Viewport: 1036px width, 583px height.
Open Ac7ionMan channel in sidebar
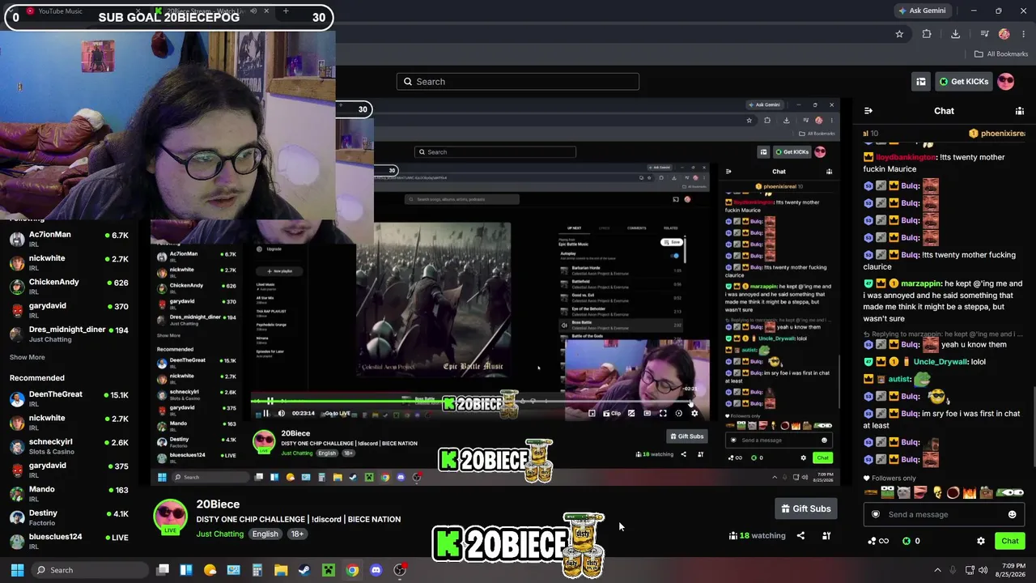click(x=70, y=239)
